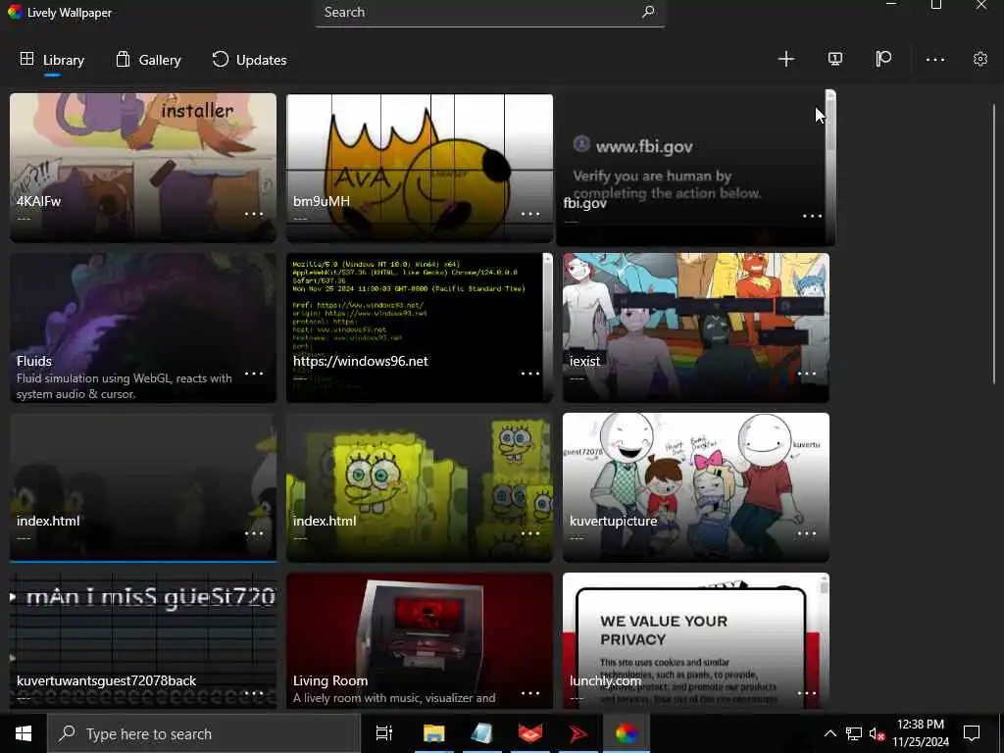Click the search magnifier icon in the search box

coord(648,12)
